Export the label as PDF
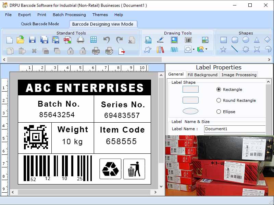Image resolution: width=274 pixels, height=205 pixels. pos(67,40)
